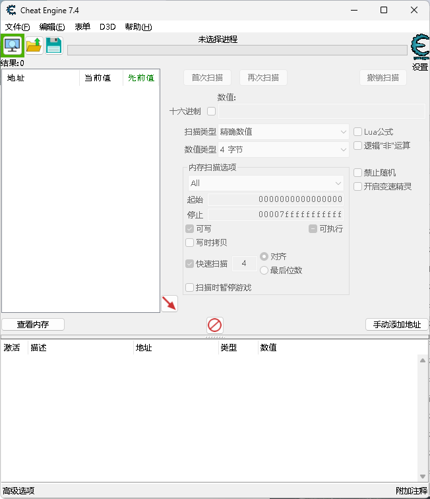The height and width of the screenshot is (499, 430).
Task: Maximize the Cheat Engine window
Action: (x=384, y=10)
